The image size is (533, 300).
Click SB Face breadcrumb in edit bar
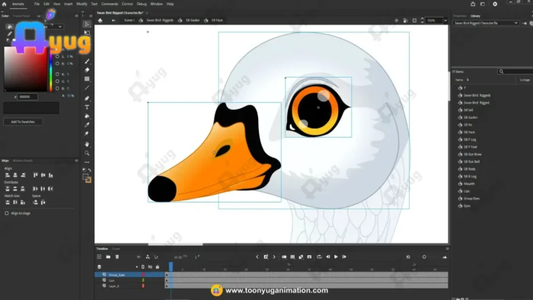217,21
